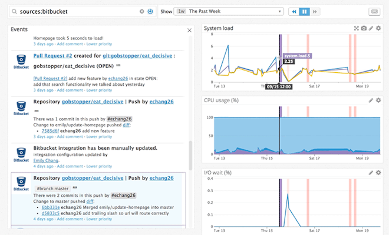Screen dimensions: 389x235
Task: Open commit 7585d6f link
Action: point(50,130)
